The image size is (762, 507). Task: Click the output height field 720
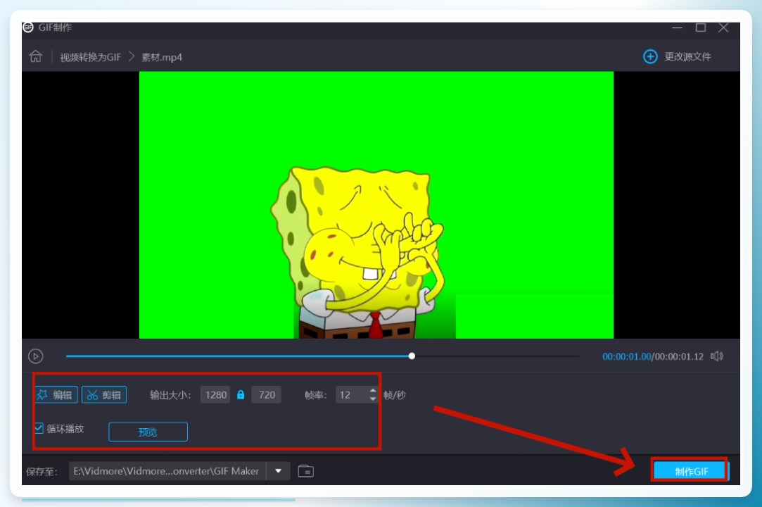[x=266, y=394]
